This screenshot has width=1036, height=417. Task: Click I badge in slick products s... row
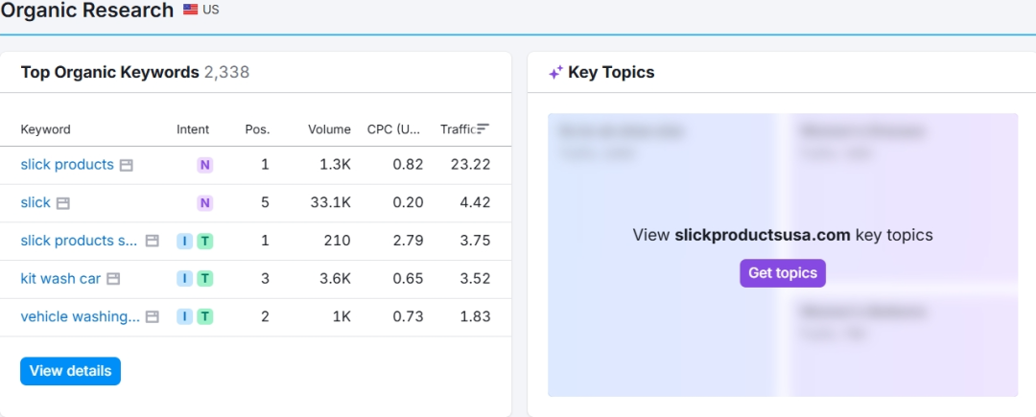point(185,241)
